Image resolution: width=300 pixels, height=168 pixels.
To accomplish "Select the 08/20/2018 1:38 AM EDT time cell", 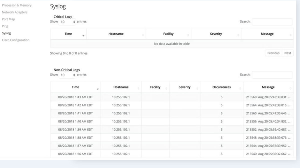I will tap(75, 138).
